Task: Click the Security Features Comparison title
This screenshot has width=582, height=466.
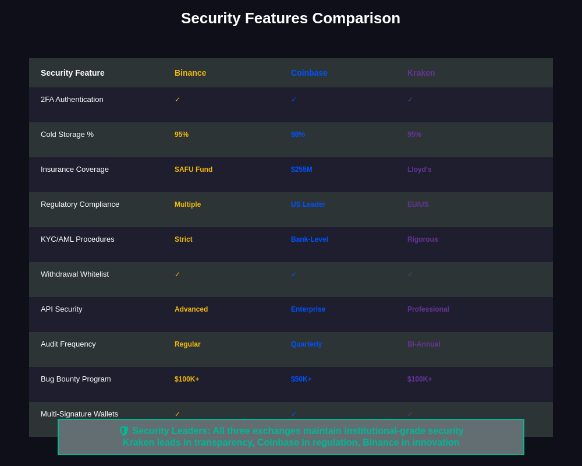Action: pos(290,19)
